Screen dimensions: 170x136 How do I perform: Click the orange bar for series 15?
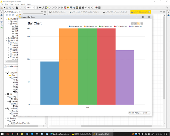(69, 67)
